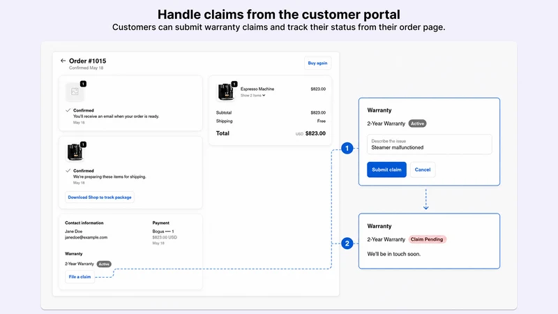This screenshot has width=558, height=314.
Task: Click the Active badge in the claim form
Action: (x=417, y=124)
